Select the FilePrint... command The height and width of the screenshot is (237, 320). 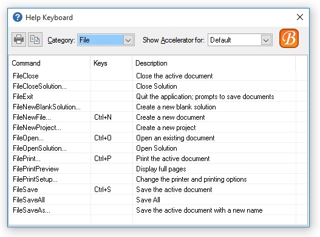click(27, 159)
